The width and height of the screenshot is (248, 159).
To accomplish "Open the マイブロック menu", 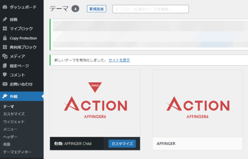I will 22,28.
